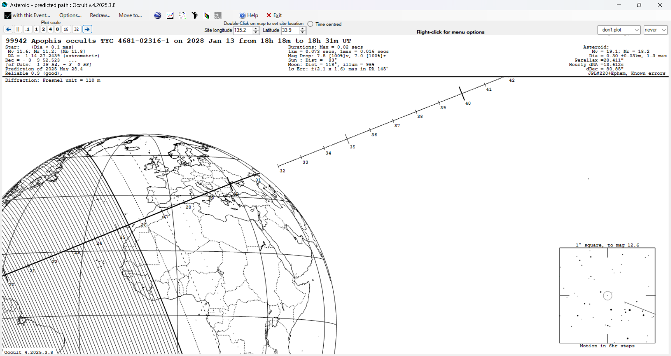Click path time marker 28 on globe

[x=188, y=207]
